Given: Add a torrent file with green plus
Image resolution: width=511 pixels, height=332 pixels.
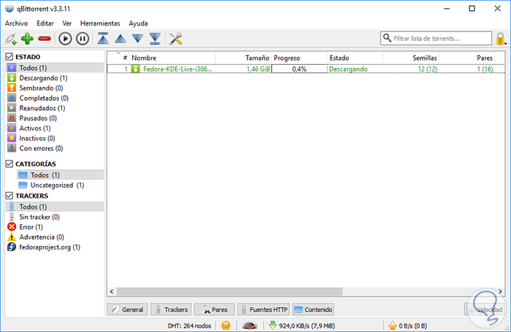Looking at the screenshot, I should [27, 39].
